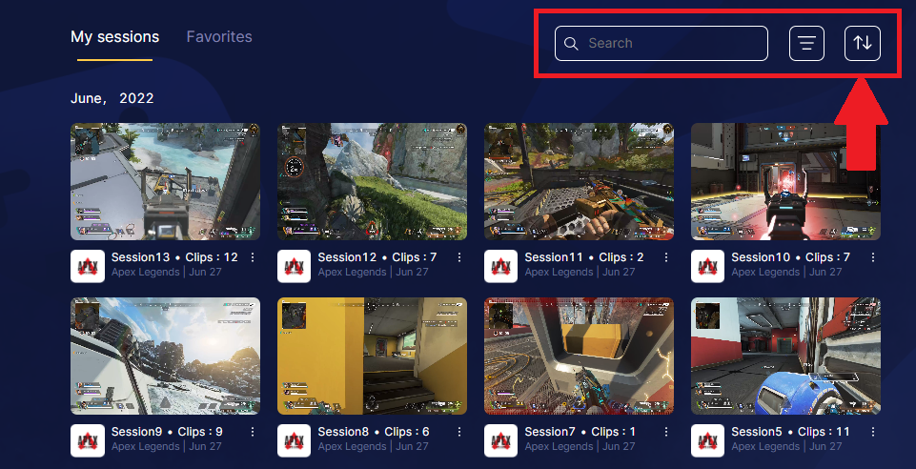
Task: Click the 'Session7 • Clips : 1' title
Action: 580,432
